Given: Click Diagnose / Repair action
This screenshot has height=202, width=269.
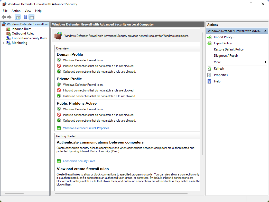Looking at the screenshot, I should (226, 56).
